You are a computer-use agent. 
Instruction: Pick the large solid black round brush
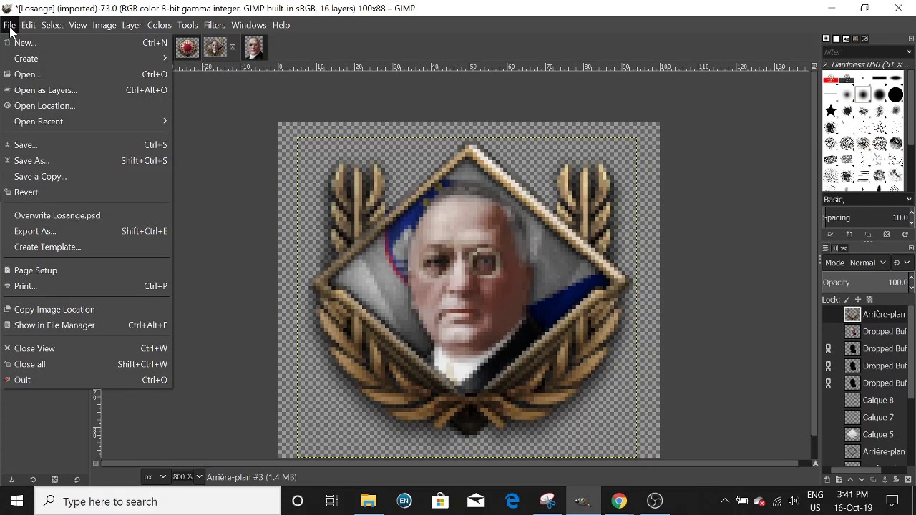[x=895, y=95]
